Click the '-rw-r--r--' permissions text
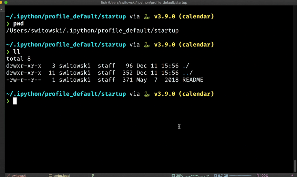 pos(24,80)
